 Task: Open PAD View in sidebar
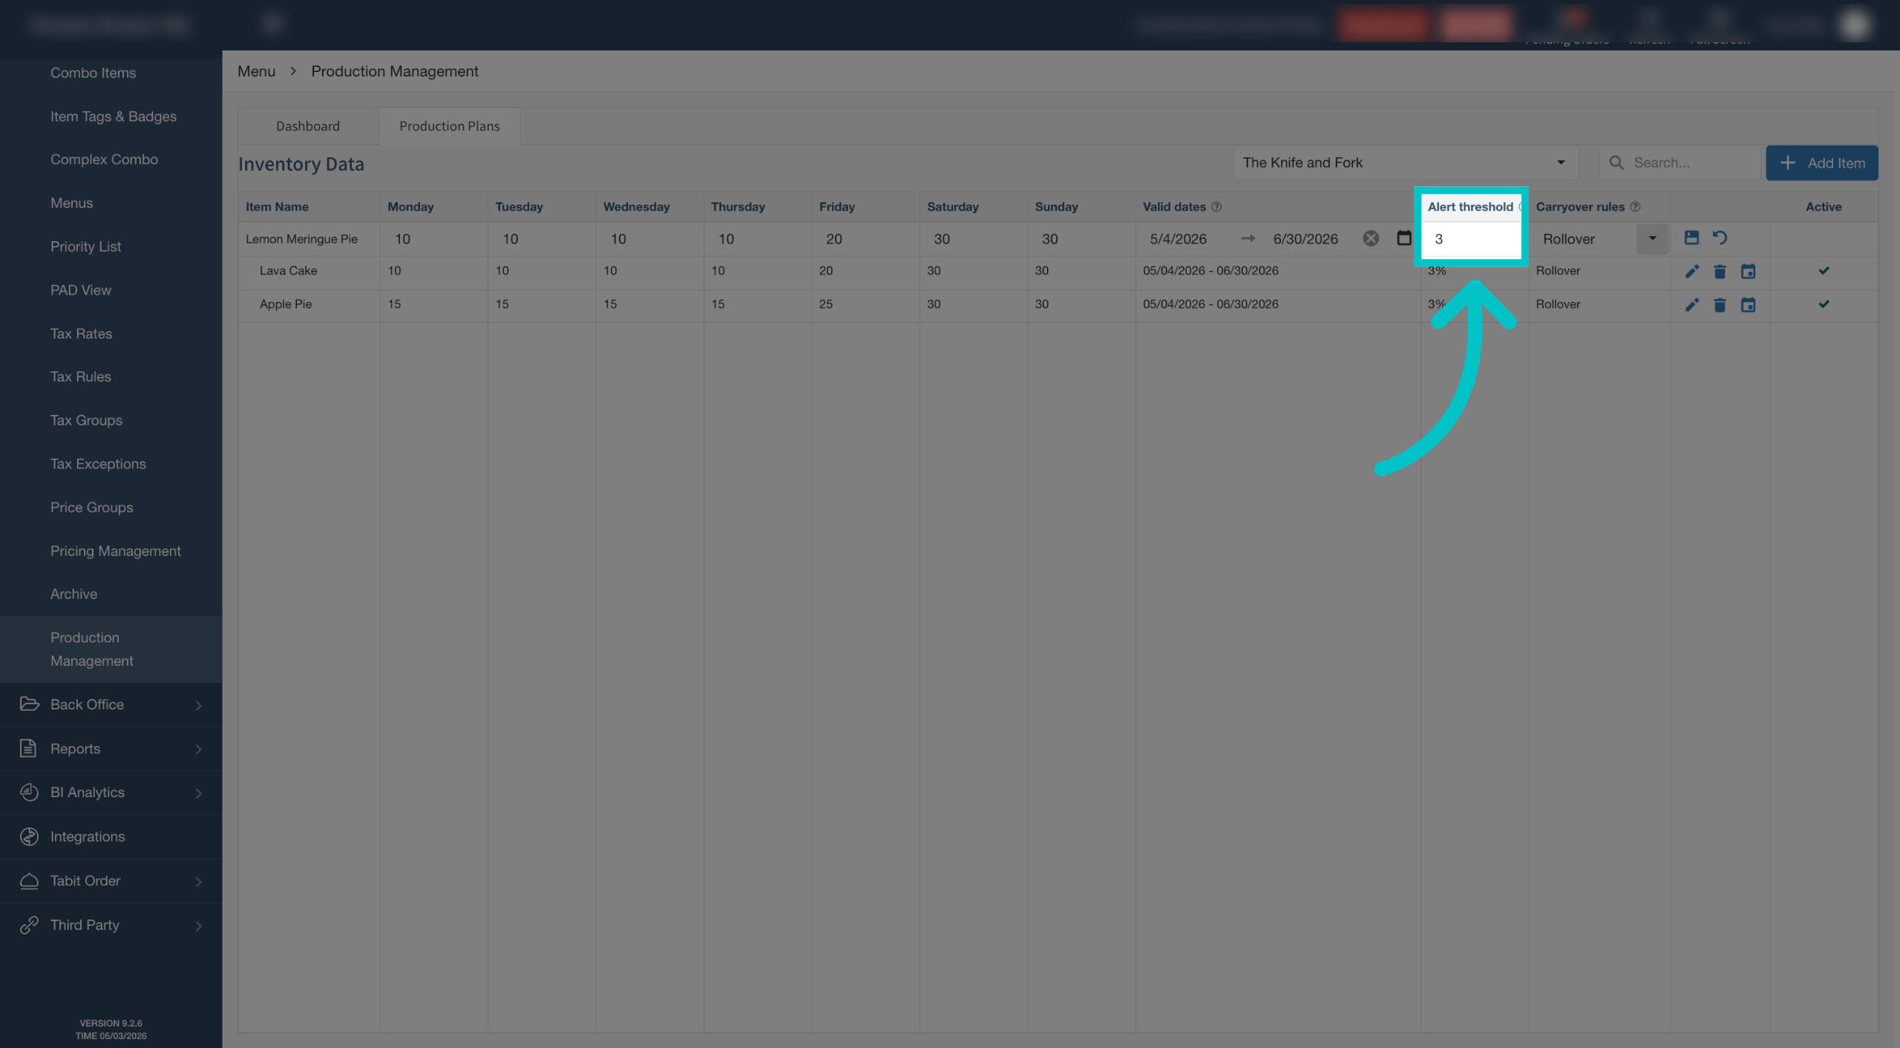81,290
